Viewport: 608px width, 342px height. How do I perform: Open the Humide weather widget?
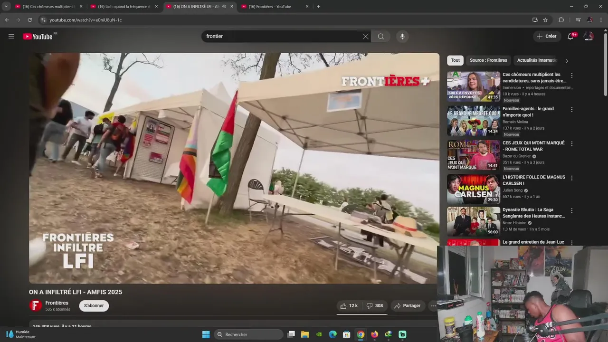(x=21, y=334)
